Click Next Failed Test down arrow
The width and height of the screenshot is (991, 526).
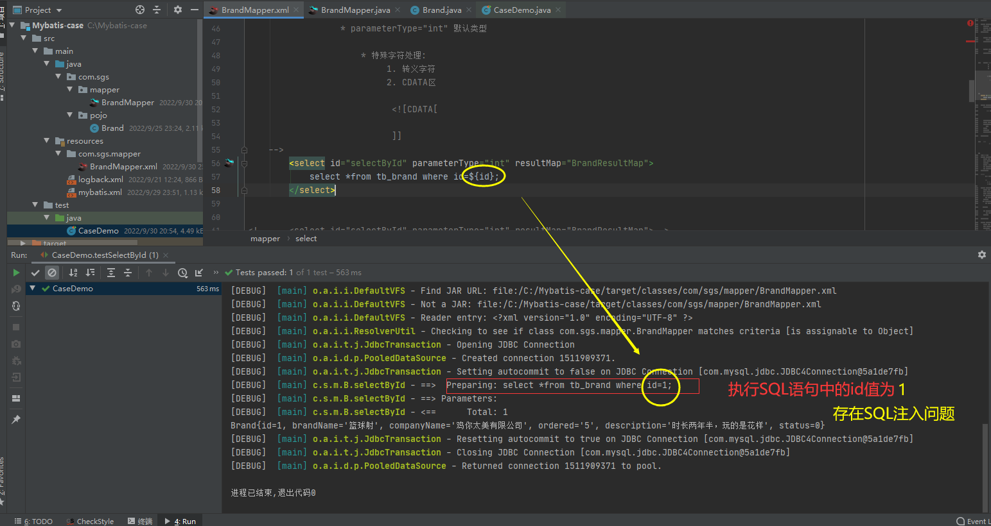pos(166,273)
